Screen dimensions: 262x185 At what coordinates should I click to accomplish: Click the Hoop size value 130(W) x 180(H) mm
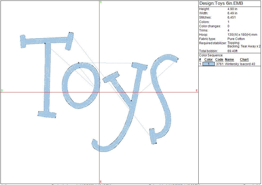pyautogui.click(x=242, y=35)
